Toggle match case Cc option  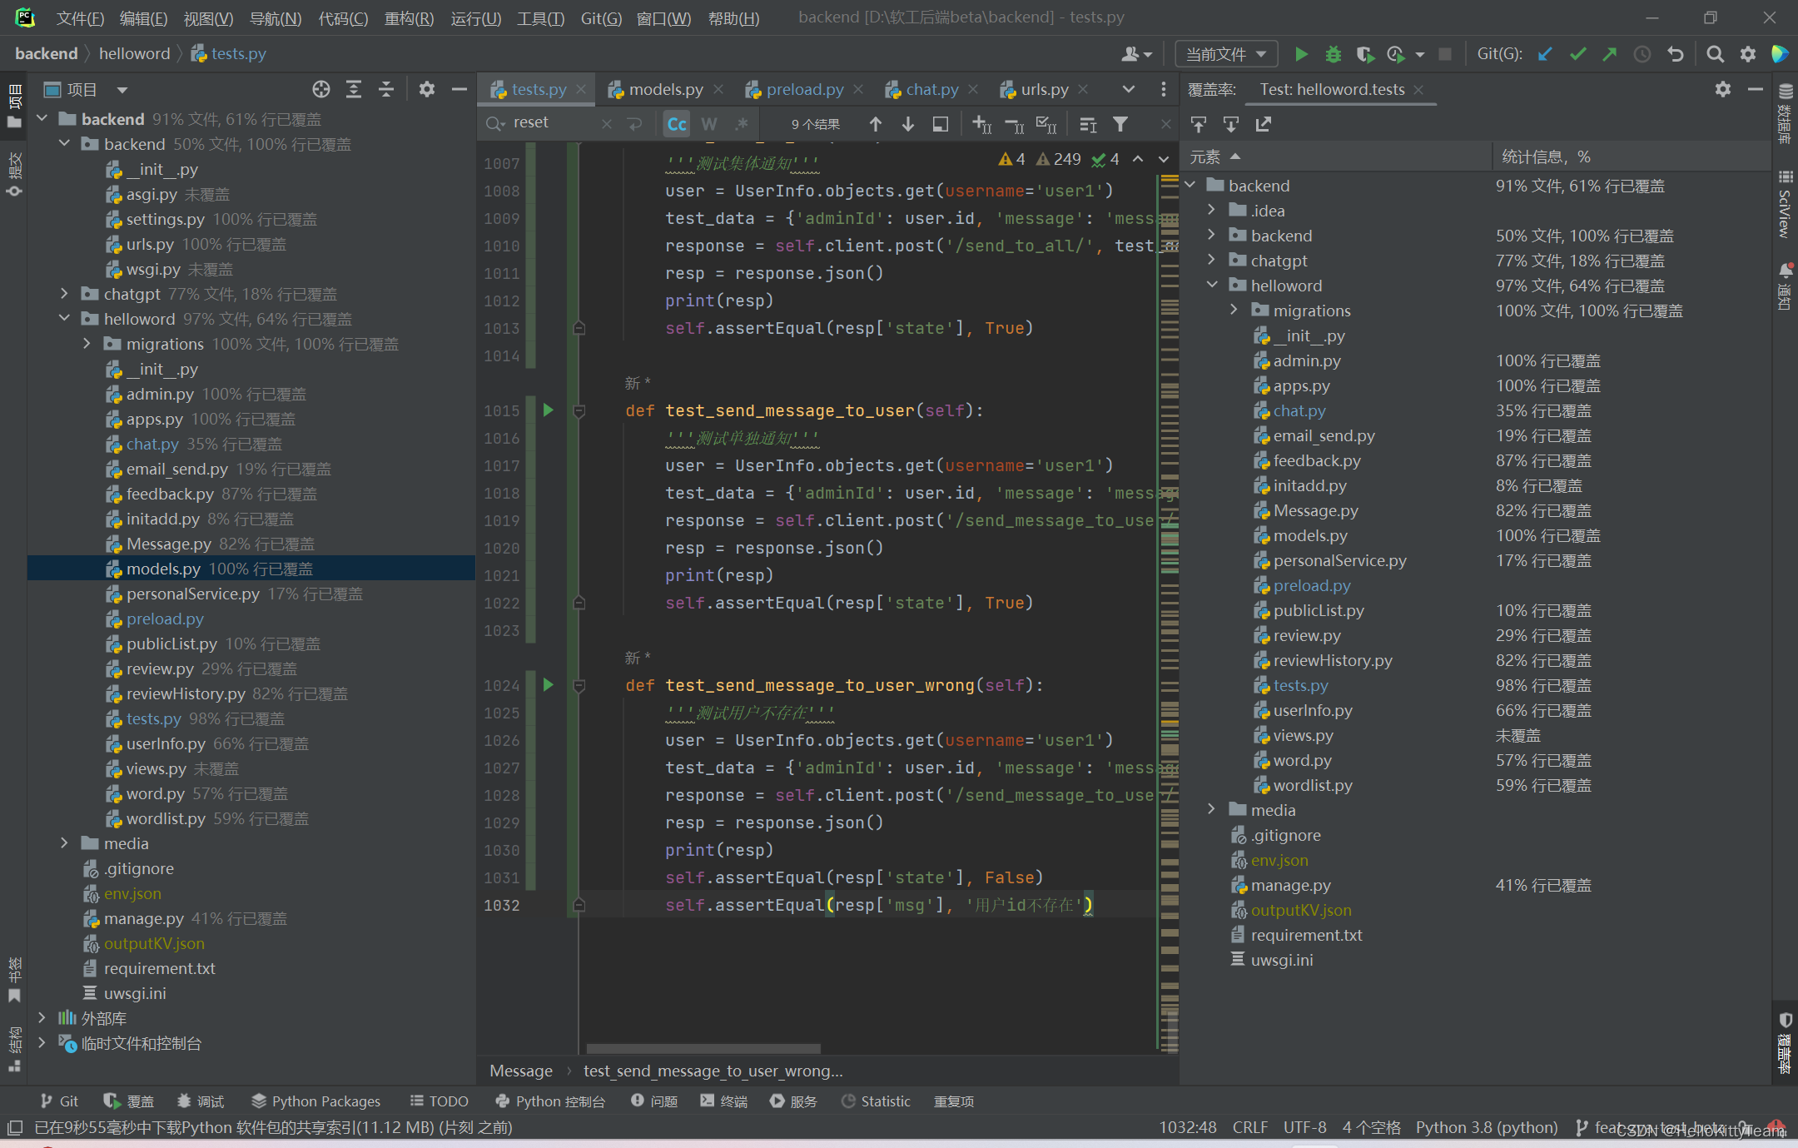click(677, 124)
